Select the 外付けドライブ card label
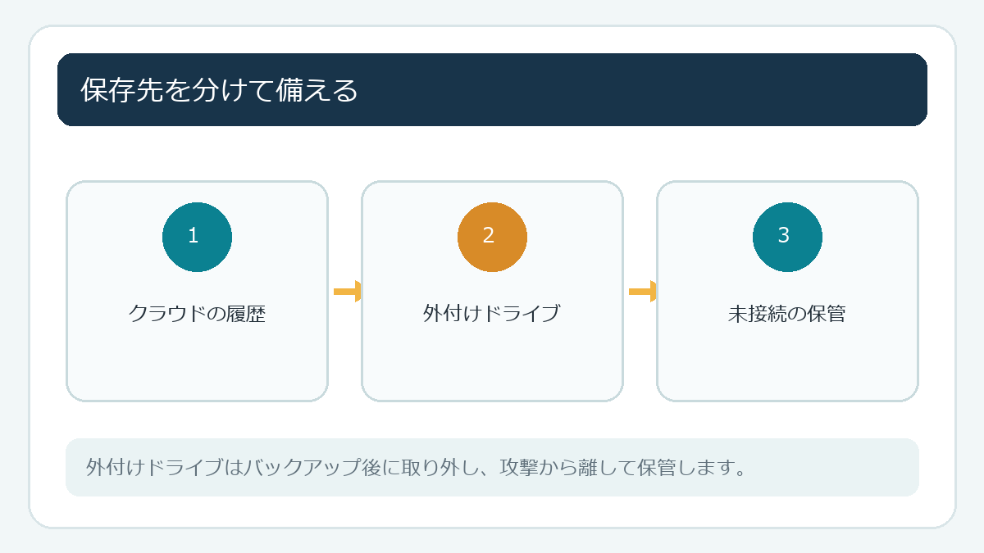 (492, 314)
